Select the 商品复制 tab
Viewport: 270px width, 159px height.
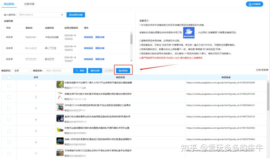tap(9, 4)
